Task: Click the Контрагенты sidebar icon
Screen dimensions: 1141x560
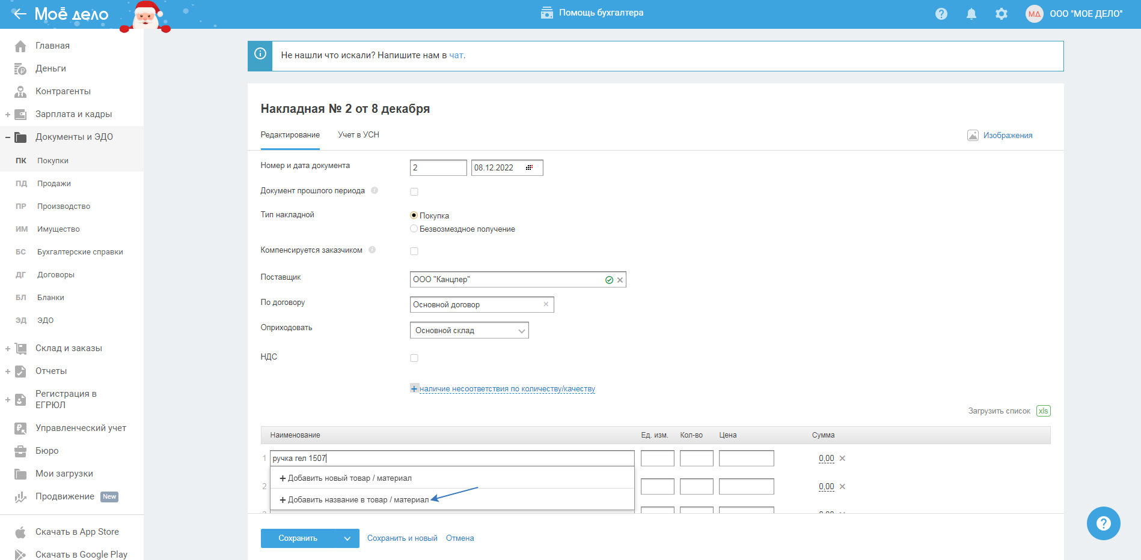Action: click(20, 92)
